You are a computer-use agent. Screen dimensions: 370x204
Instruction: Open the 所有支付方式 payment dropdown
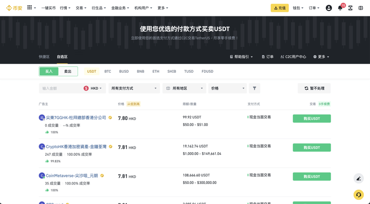134,88
